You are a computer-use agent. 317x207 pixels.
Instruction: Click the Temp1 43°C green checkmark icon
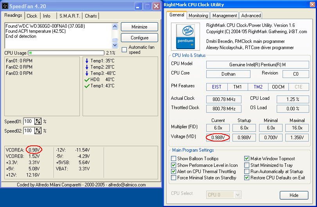click(x=87, y=86)
